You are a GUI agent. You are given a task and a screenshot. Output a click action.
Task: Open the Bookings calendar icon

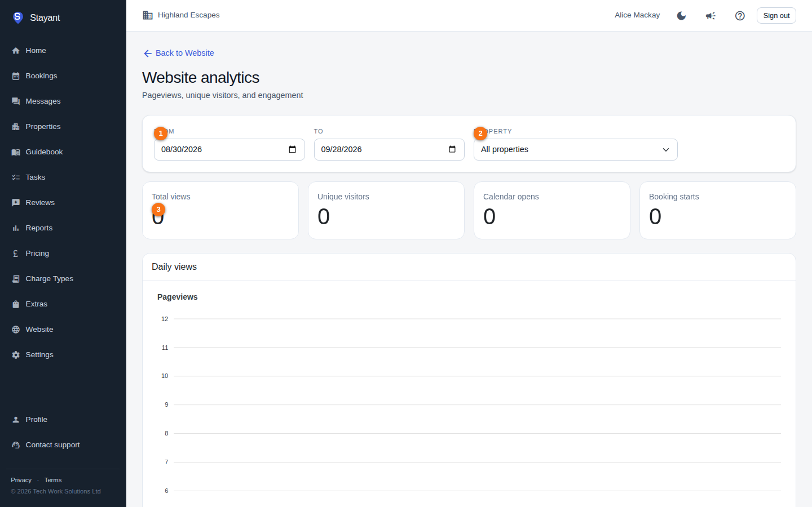point(16,76)
